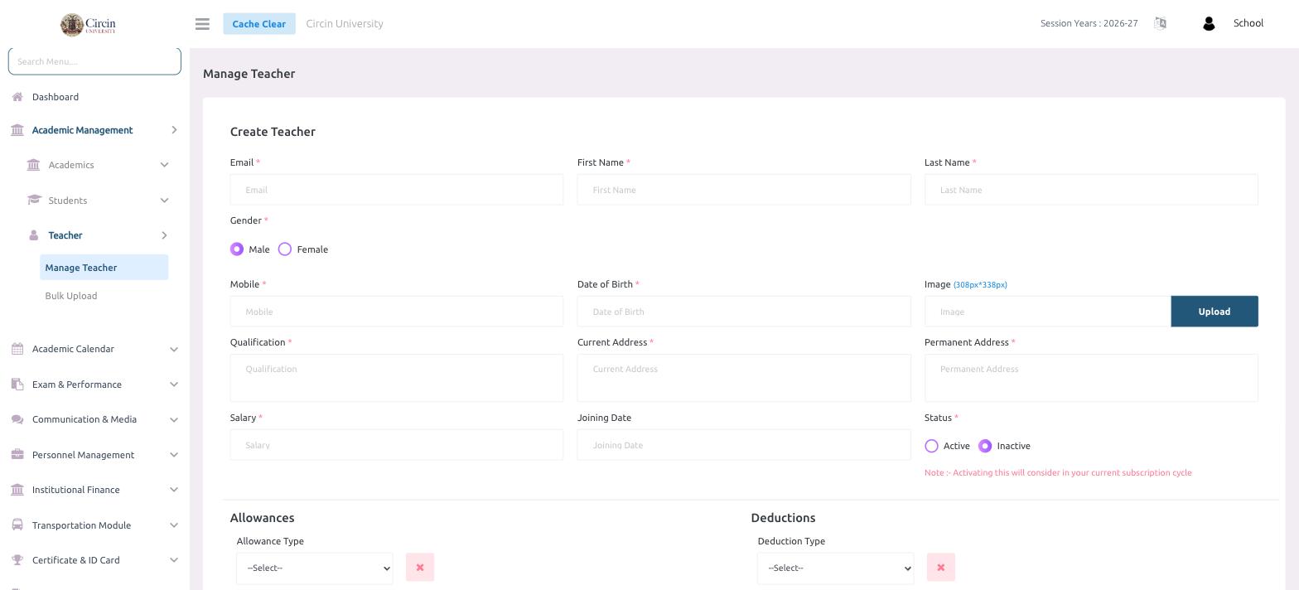
Task: Focus the Permanent Address text area
Action: 1091,378
